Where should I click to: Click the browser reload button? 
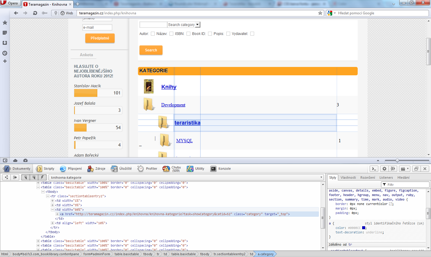click(35, 13)
